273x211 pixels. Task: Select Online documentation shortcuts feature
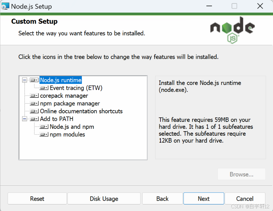[x=81, y=111]
